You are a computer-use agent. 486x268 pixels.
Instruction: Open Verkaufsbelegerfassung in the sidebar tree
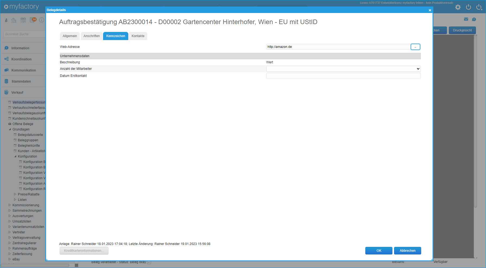[29, 102]
